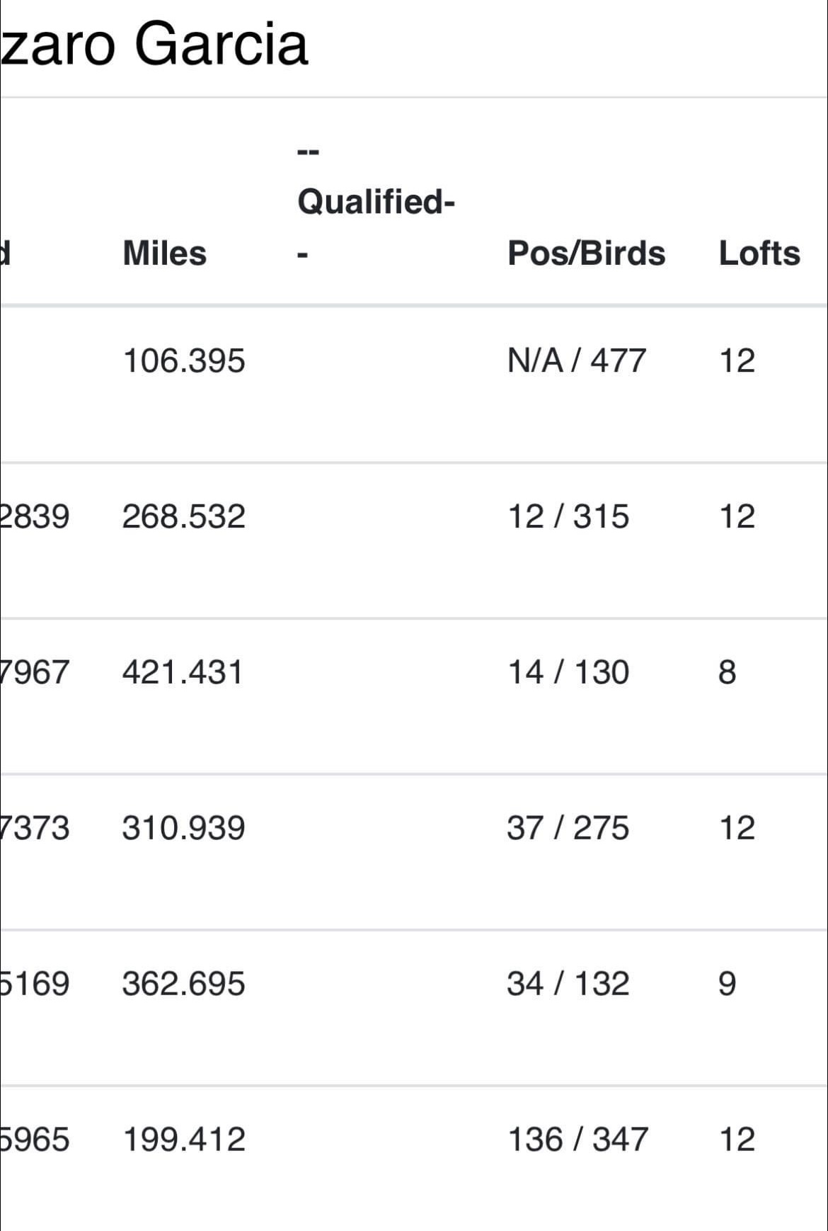The image size is (828, 1231).
Task: Click the Miles column header
Action: click(164, 254)
